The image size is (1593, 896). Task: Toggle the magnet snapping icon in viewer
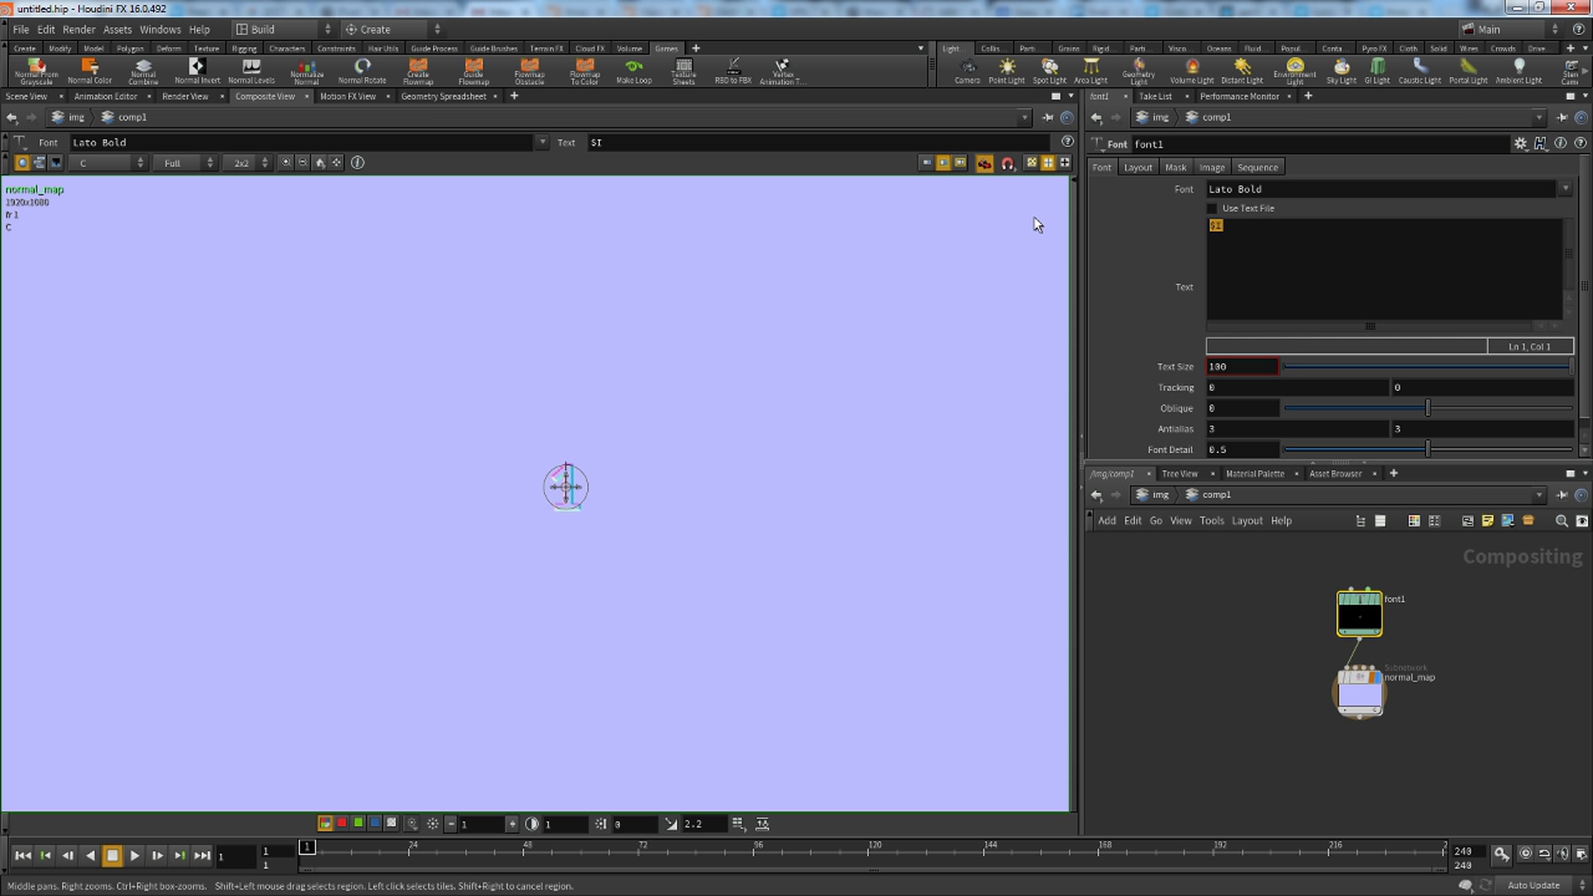tap(1008, 163)
